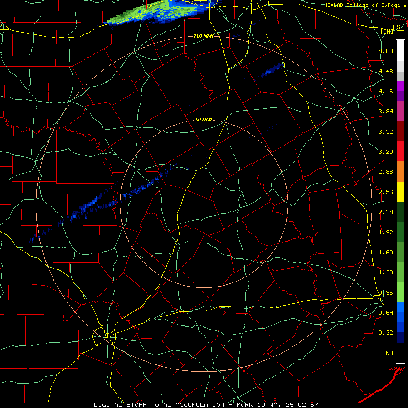Select the 4.80 legend value

click(386, 51)
